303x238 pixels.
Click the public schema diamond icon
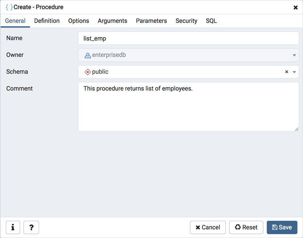tap(87, 72)
